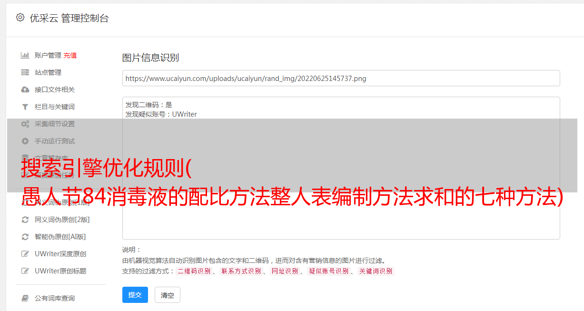Click the 图片信息识别 heading
This screenshot has width=584, height=311.
tap(150, 58)
